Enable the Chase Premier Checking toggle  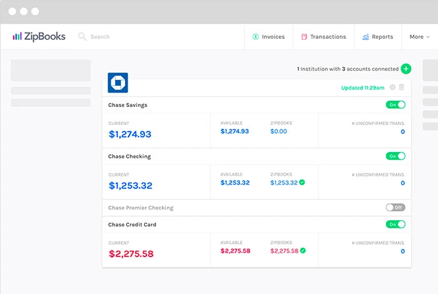(x=395, y=208)
